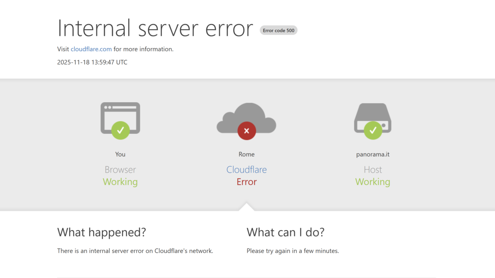Viewport: 495px width, 278px height.
Task: Click the What happened? section heading
Action: pos(101,232)
